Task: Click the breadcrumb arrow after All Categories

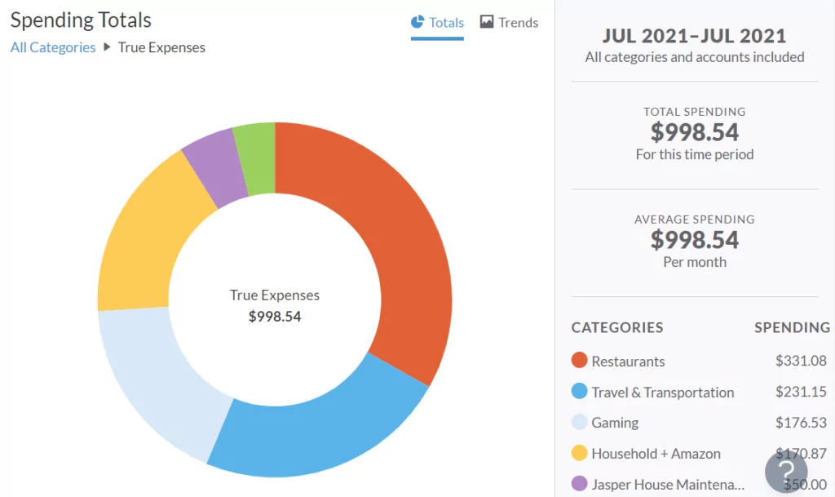Action: click(x=107, y=47)
